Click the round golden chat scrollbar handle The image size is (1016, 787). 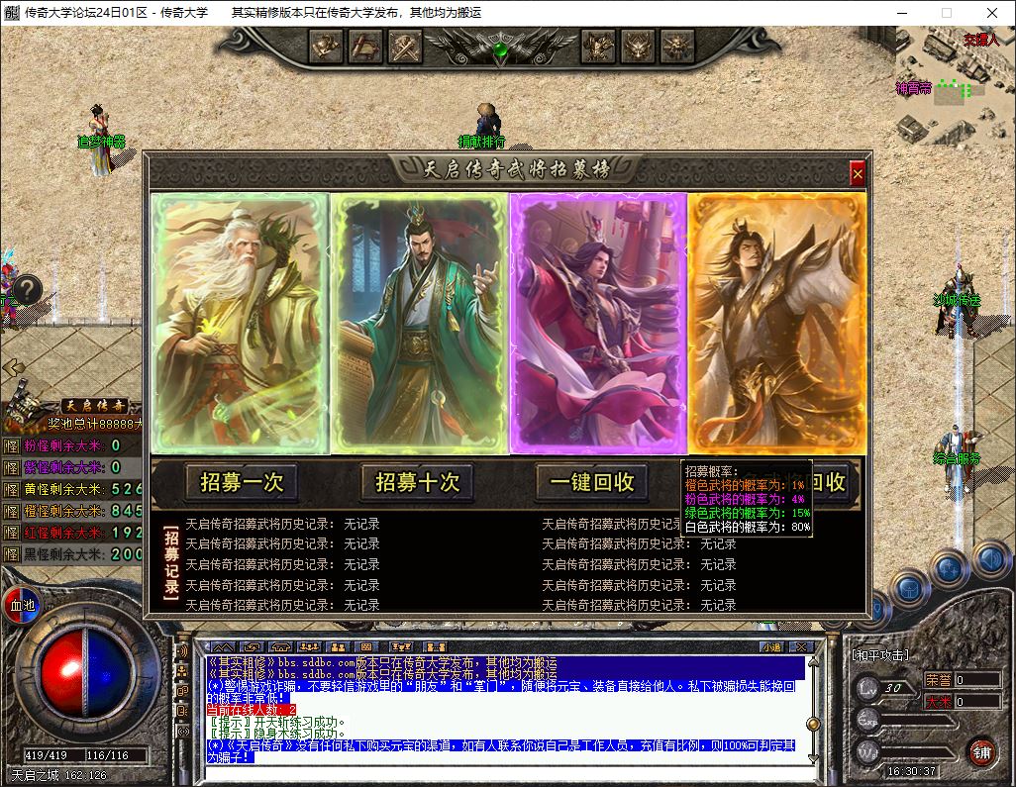pyautogui.click(x=813, y=724)
